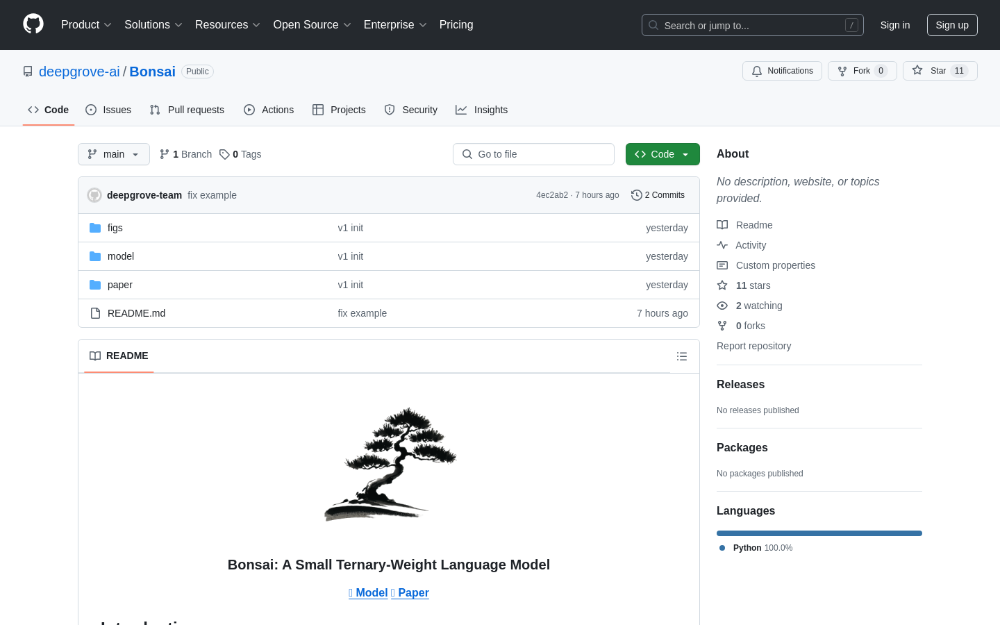Open the Releases heading link
Image resolution: width=1000 pixels, height=625 pixels.
pyautogui.click(x=740, y=385)
